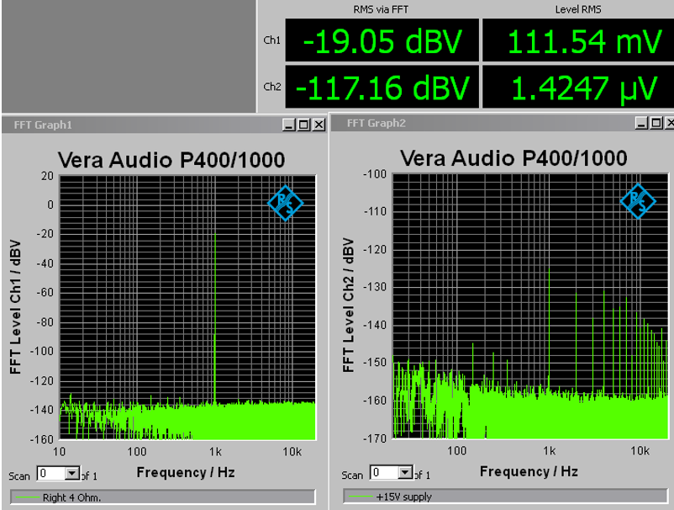The width and height of the screenshot is (674, 510).
Task: Open Scan dropdown in FFT Graph1
Action: [72, 474]
